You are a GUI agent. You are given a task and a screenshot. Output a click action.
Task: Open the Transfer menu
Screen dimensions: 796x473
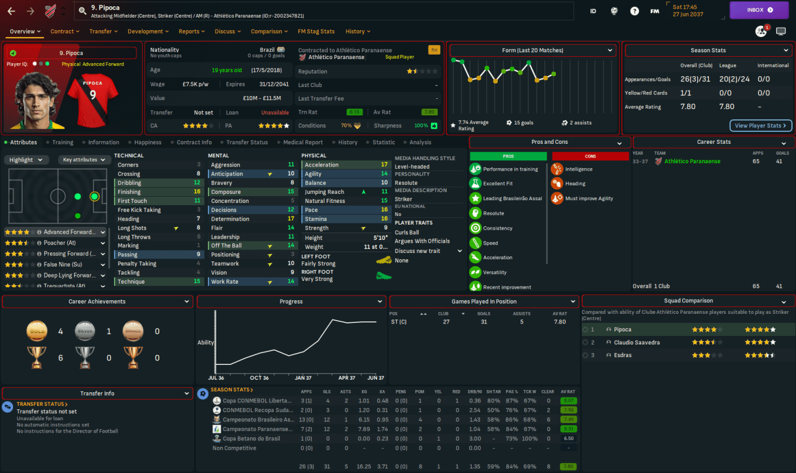pyautogui.click(x=104, y=31)
